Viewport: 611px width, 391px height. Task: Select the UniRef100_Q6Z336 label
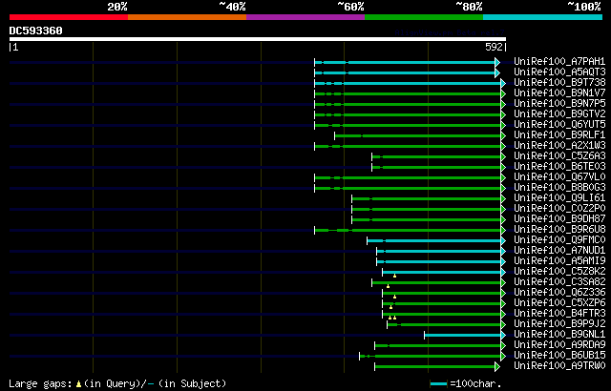(x=559, y=293)
